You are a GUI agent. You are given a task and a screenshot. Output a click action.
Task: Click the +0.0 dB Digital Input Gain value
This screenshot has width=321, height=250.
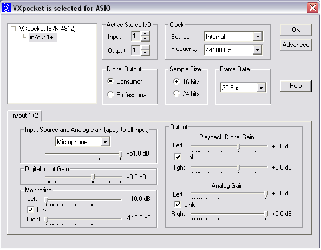[x=136, y=177]
